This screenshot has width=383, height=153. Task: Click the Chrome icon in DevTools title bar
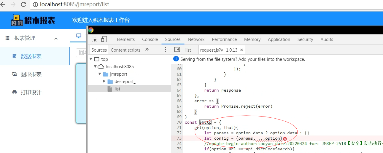pyautogui.click(x=91, y=30)
